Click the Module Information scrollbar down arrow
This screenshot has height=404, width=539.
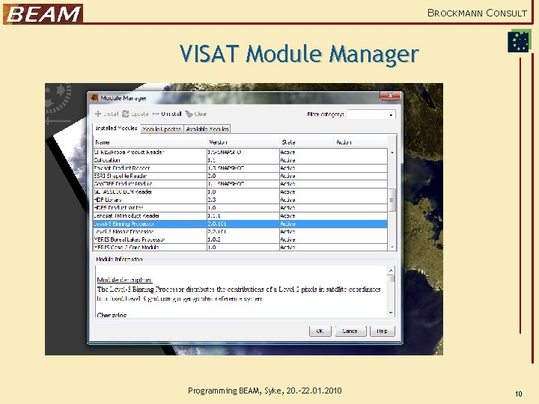tap(391, 313)
